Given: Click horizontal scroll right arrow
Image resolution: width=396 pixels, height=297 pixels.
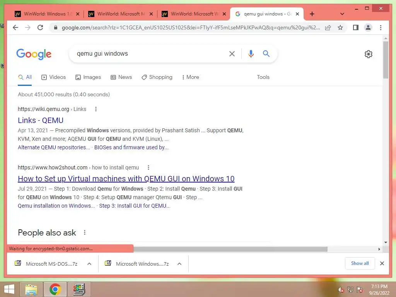Looking at the screenshot, I should 379,249.
